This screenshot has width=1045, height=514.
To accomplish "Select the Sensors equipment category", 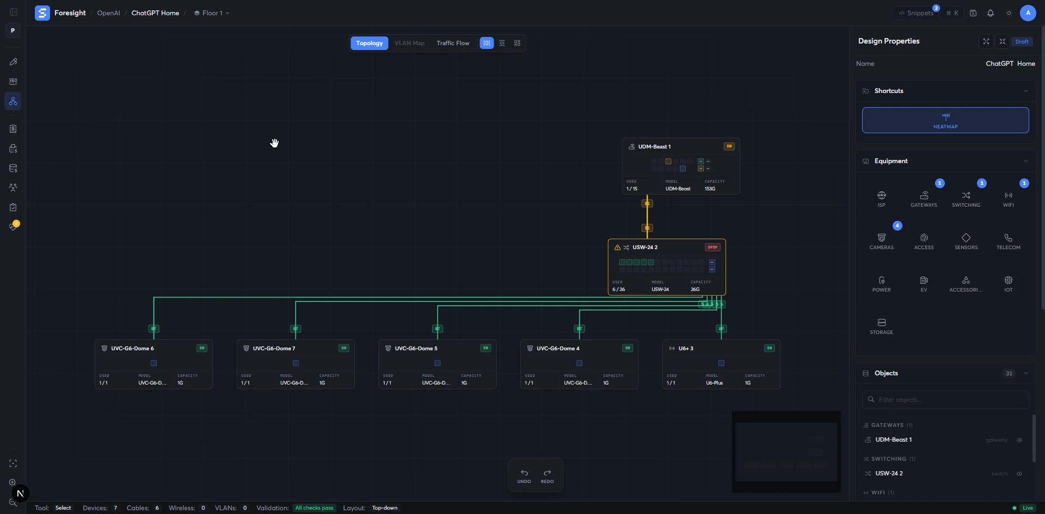I will 966,241.
